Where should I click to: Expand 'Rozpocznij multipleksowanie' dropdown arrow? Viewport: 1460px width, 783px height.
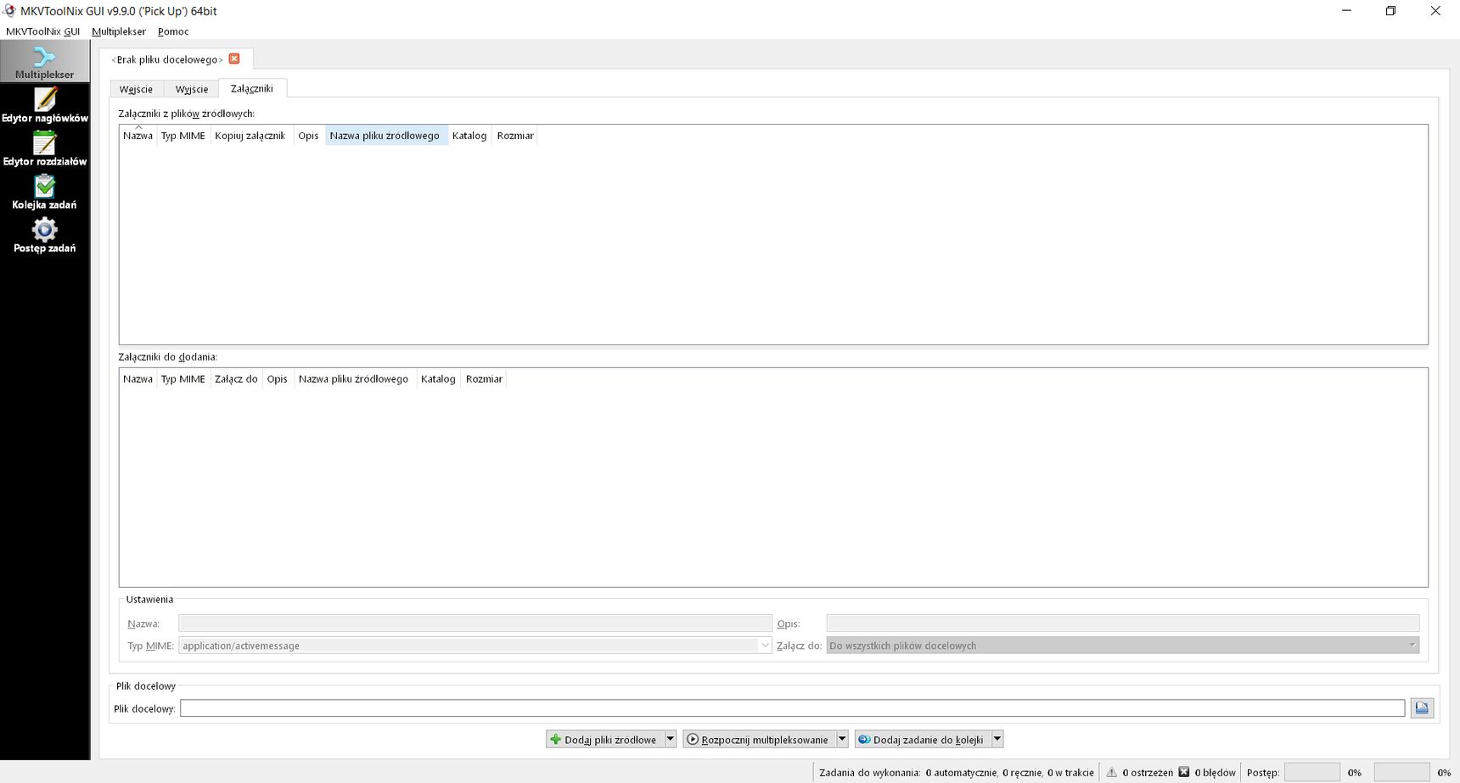pyautogui.click(x=842, y=740)
